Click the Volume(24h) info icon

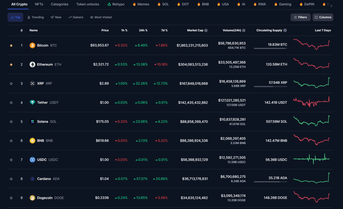click(244, 30)
